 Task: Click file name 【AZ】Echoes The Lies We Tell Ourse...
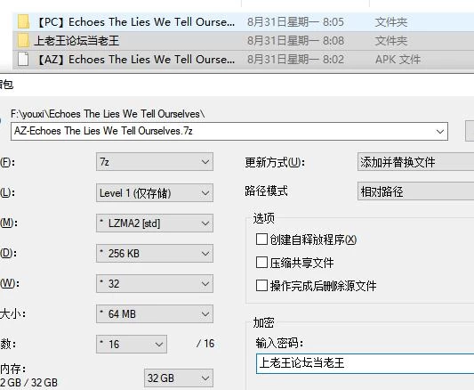click(x=135, y=60)
